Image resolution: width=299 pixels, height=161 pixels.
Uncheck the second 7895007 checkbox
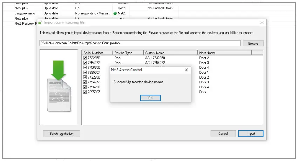pyautogui.click(x=85, y=92)
